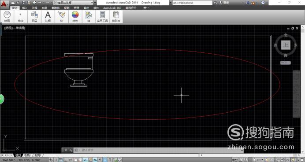305x162 pixels.
Task: Click the WCS label under the ViewCube
Action: pyautogui.click(x=285, y=63)
